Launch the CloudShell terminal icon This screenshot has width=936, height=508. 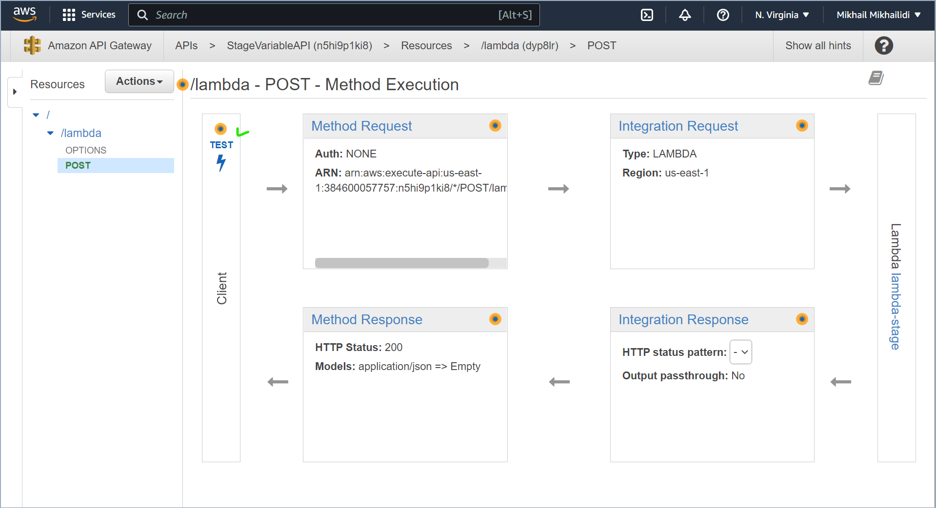click(x=646, y=15)
